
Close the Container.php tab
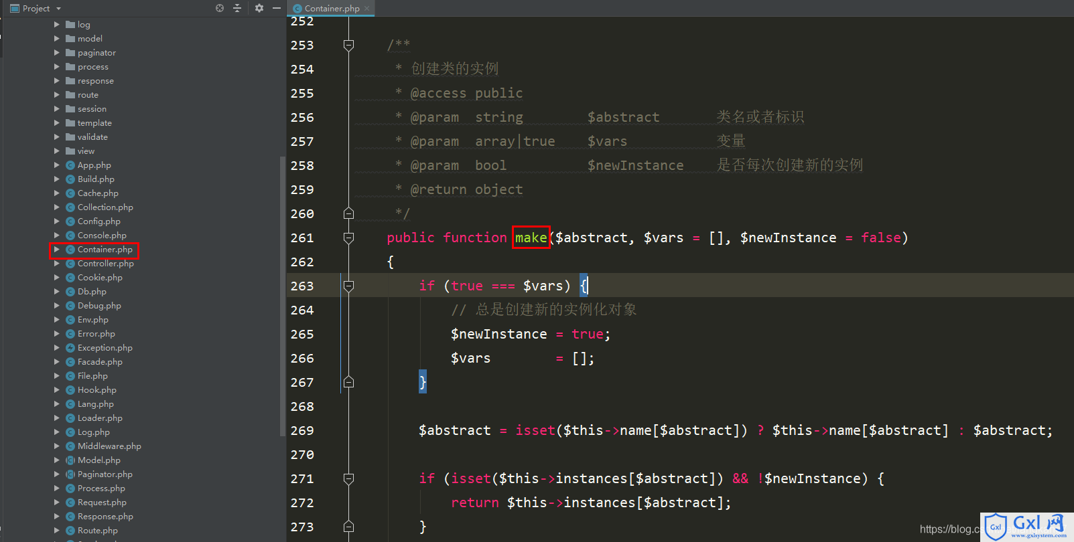(x=367, y=8)
